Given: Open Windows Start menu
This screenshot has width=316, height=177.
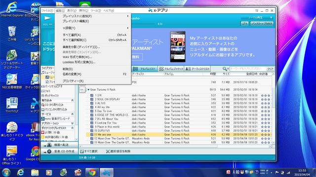Looking at the screenshot, I should tap(6, 173).
